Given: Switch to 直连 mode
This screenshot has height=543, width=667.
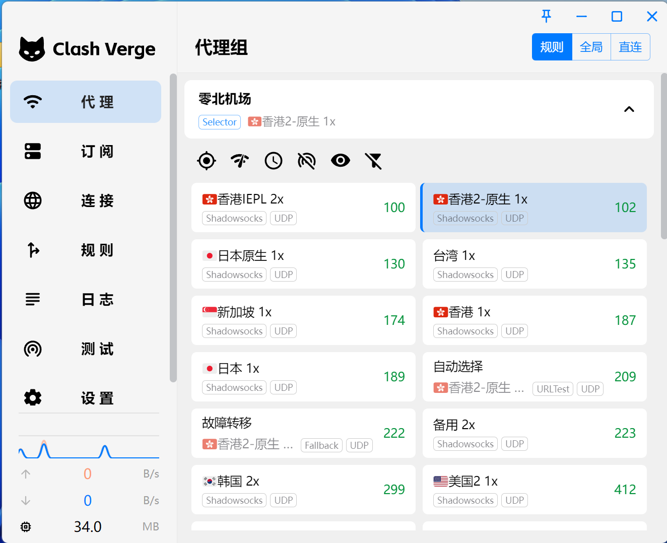Looking at the screenshot, I should tap(630, 47).
